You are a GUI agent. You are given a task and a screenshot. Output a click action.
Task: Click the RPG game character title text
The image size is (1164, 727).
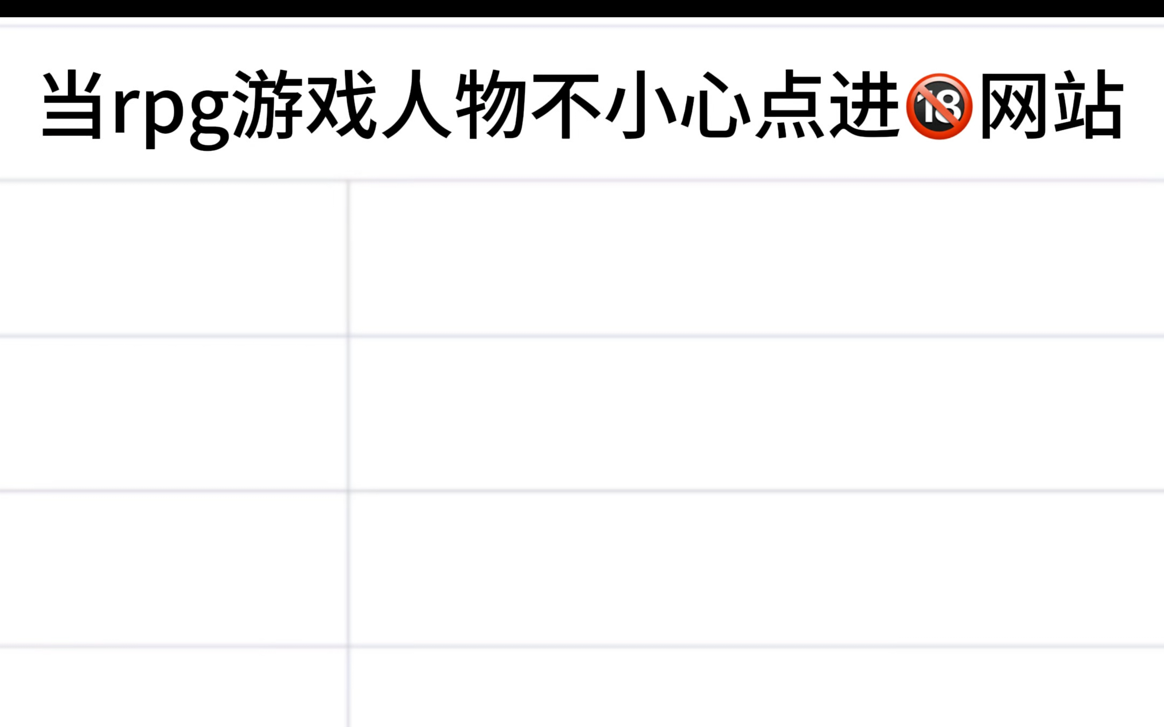click(x=582, y=101)
